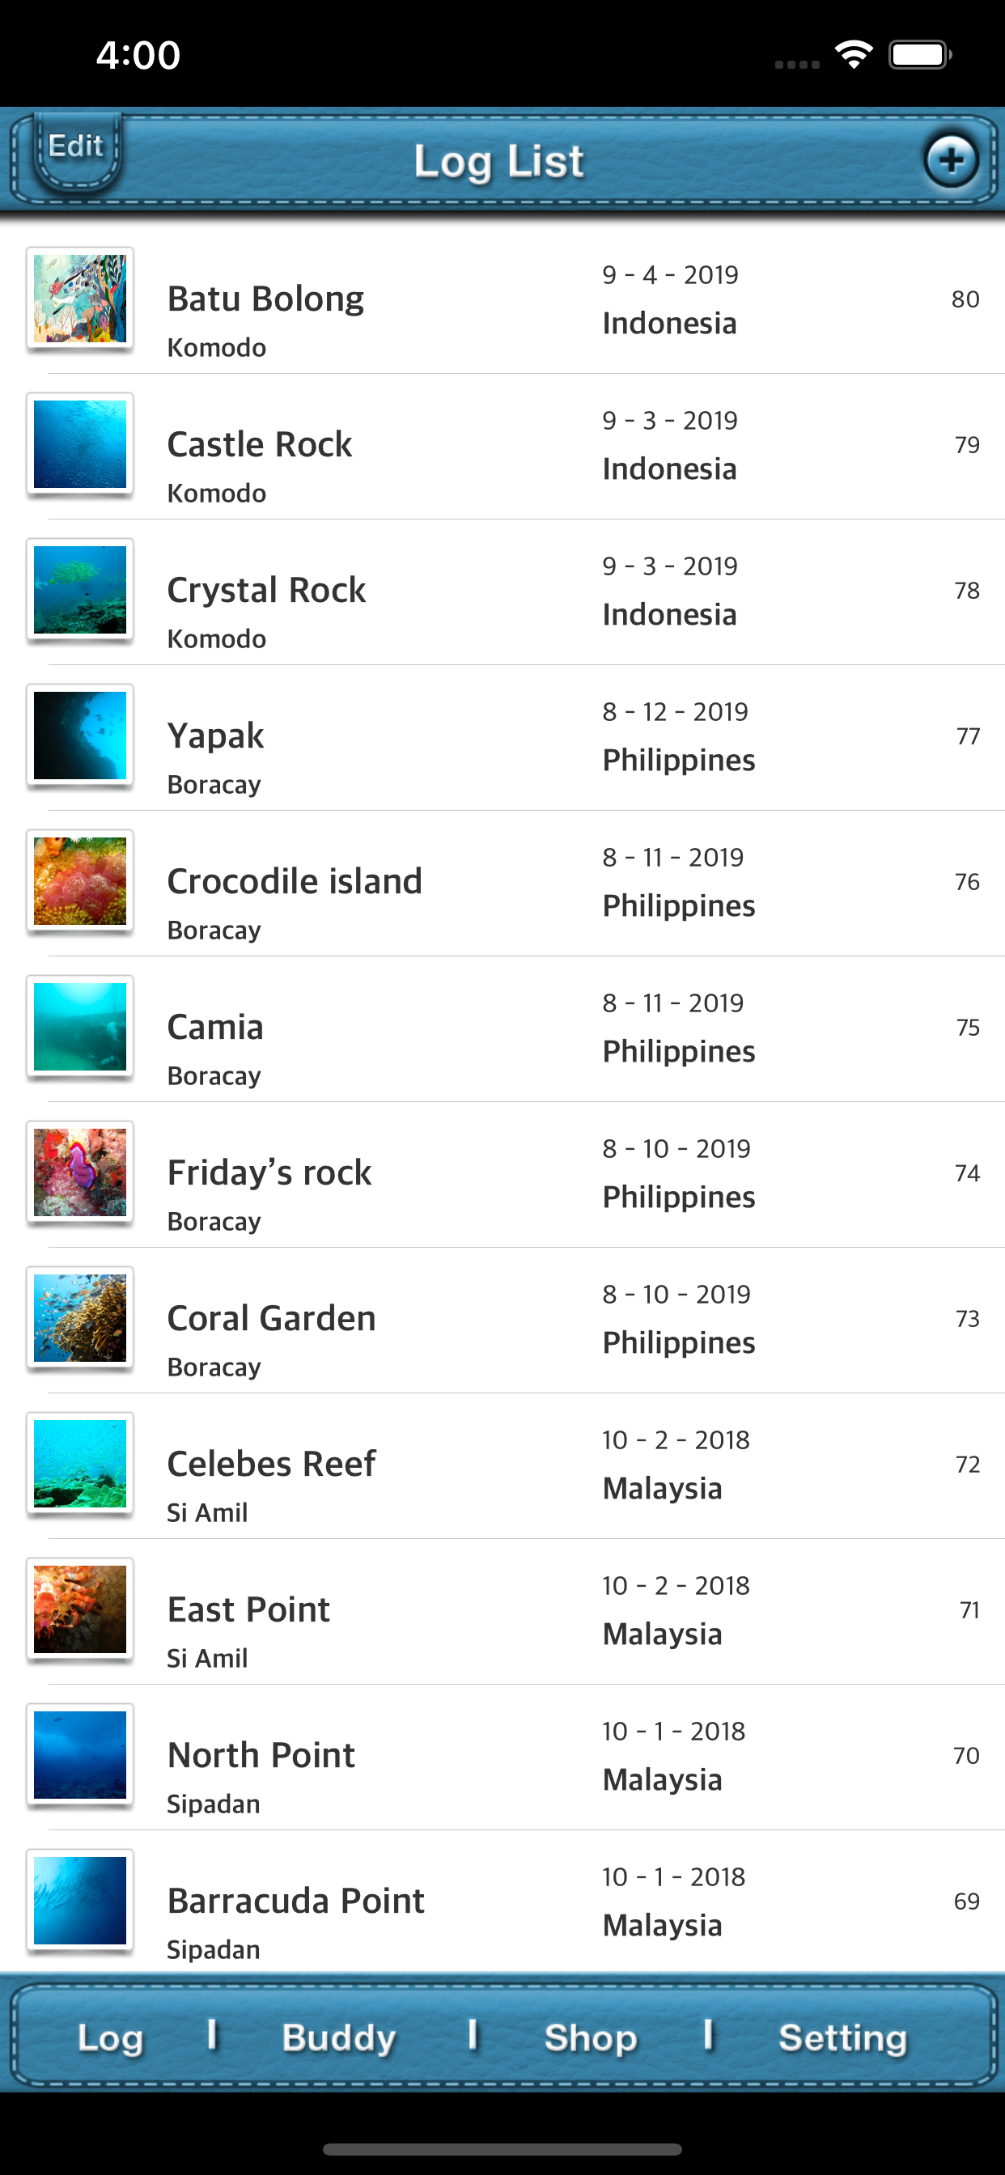
Task: Open the Setting tab
Action: click(x=842, y=2037)
